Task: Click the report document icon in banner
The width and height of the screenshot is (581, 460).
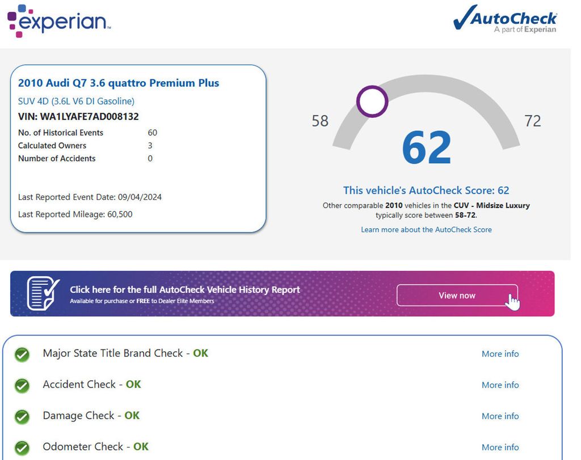Action: [x=43, y=293]
